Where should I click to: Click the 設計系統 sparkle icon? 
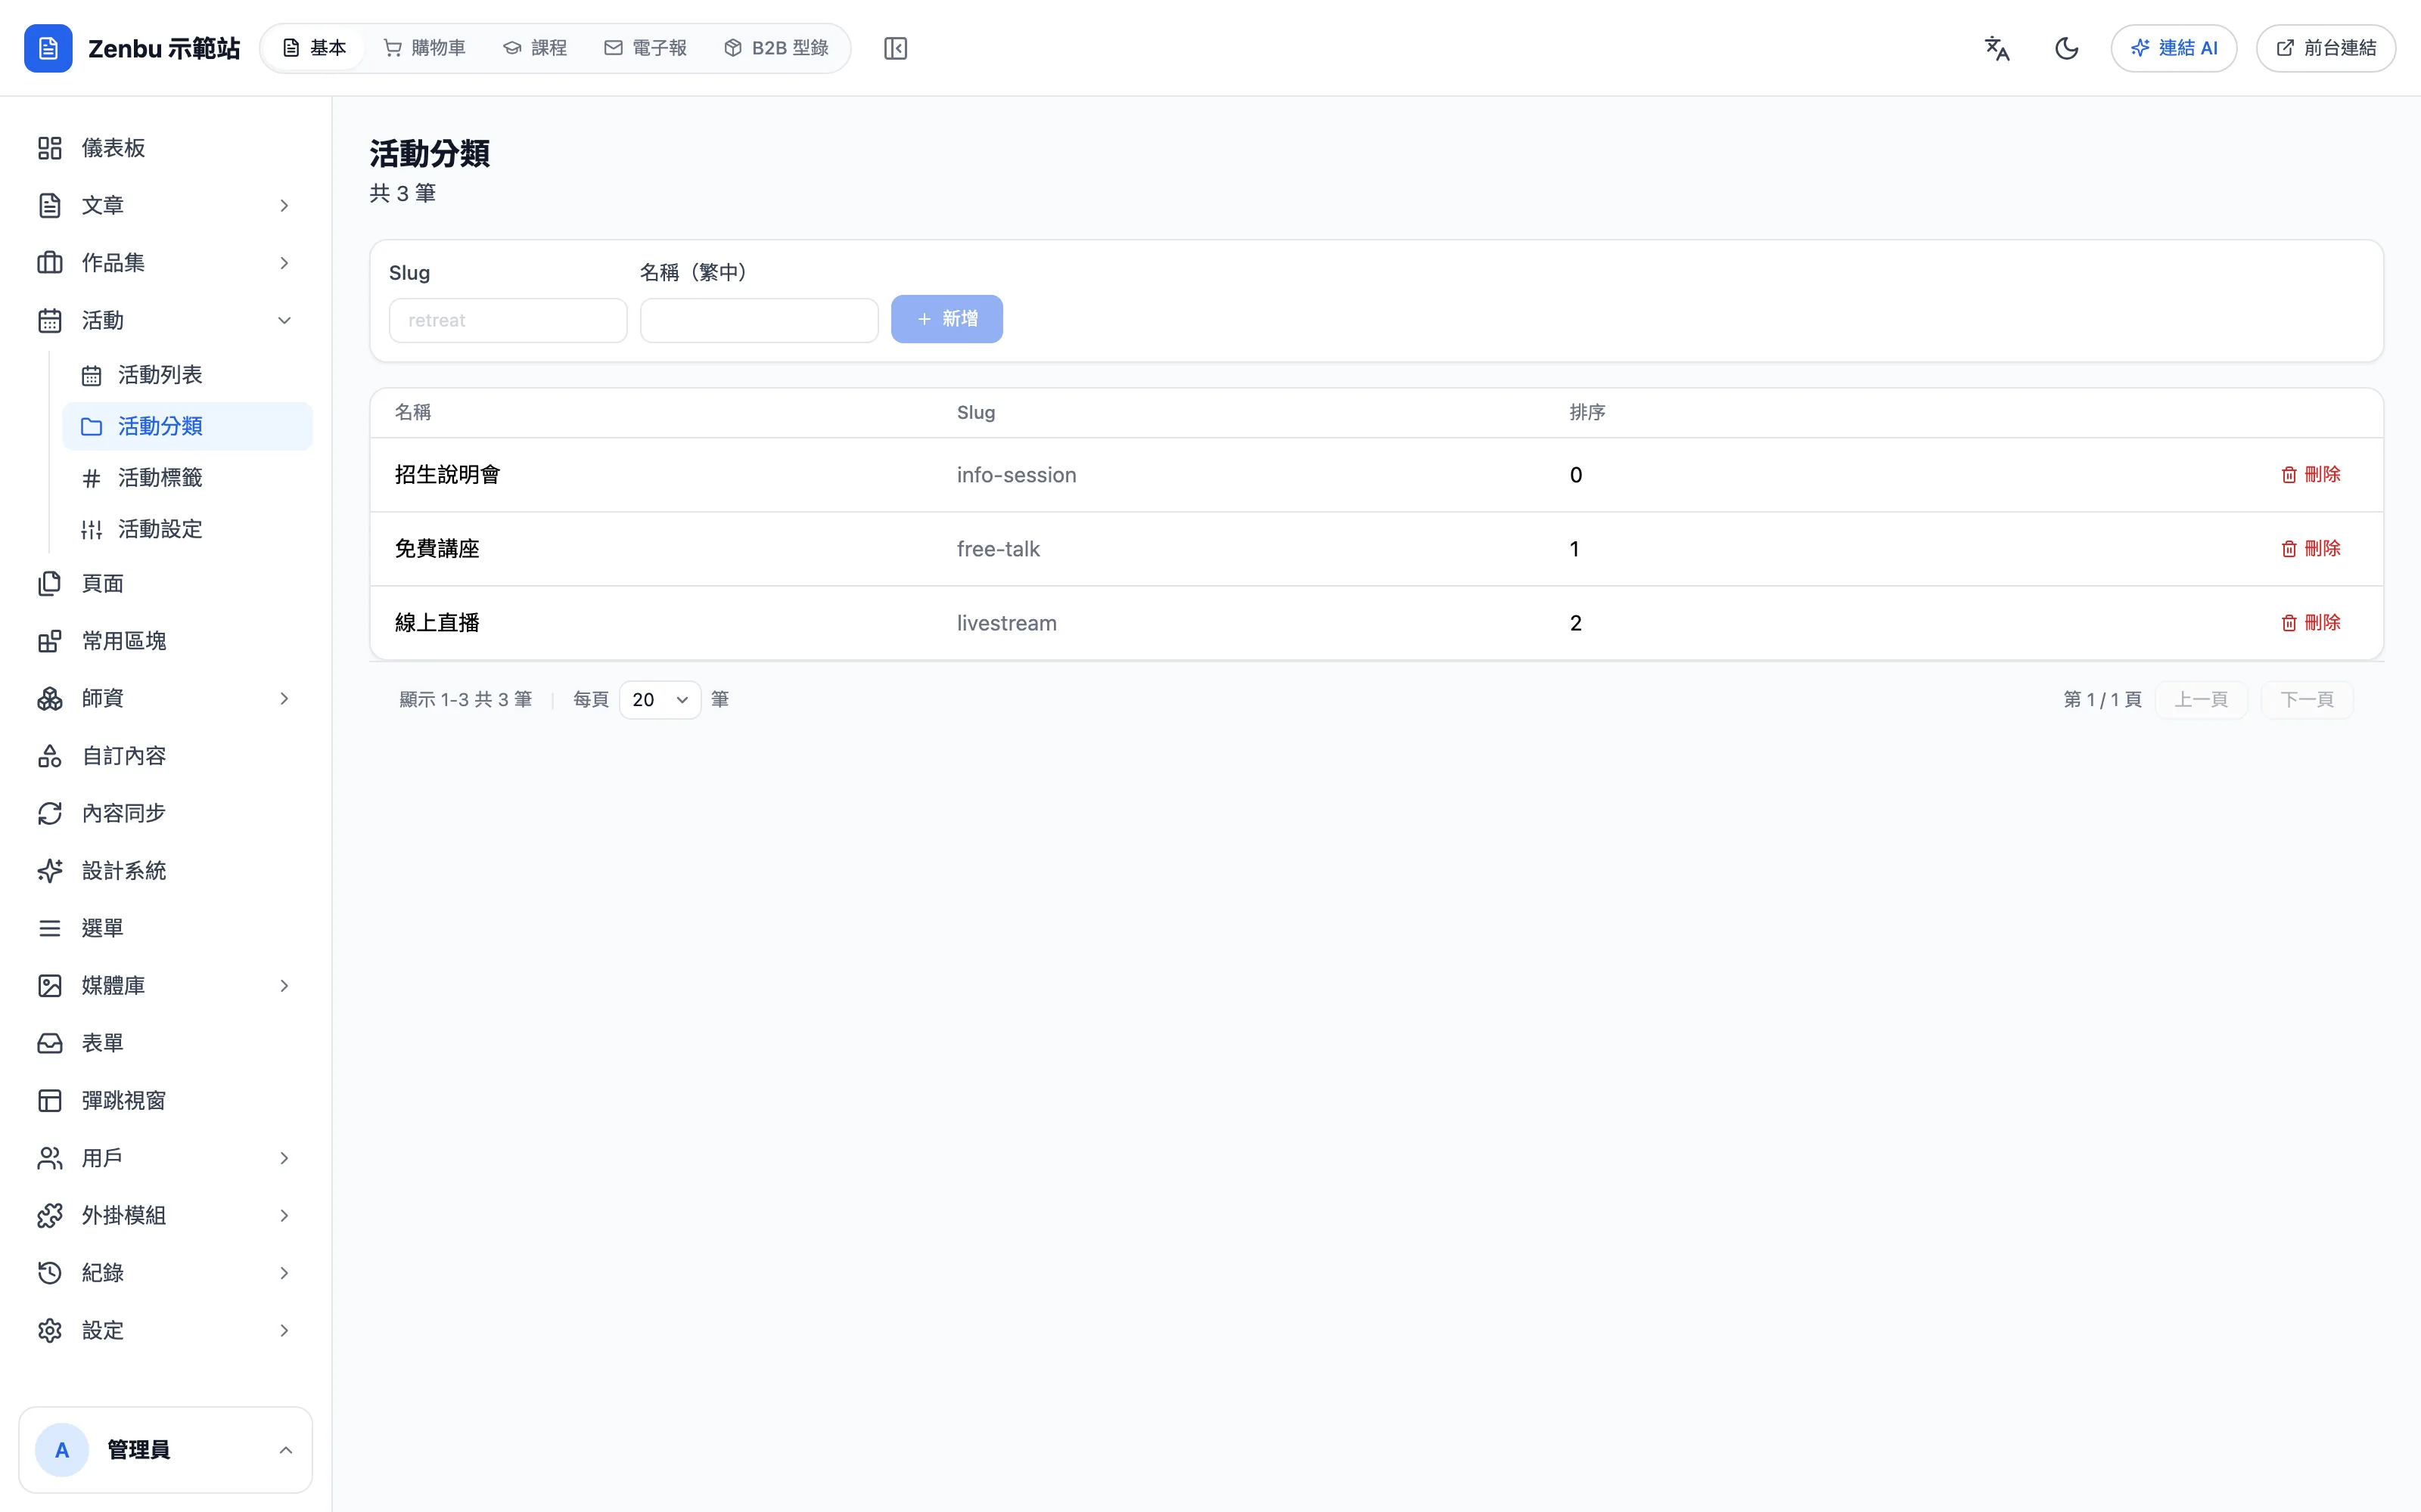pyautogui.click(x=50, y=871)
